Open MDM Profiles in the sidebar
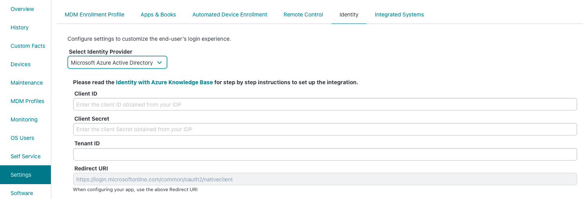Viewport: 583px width, 199px height. click(x=27, y=101)
